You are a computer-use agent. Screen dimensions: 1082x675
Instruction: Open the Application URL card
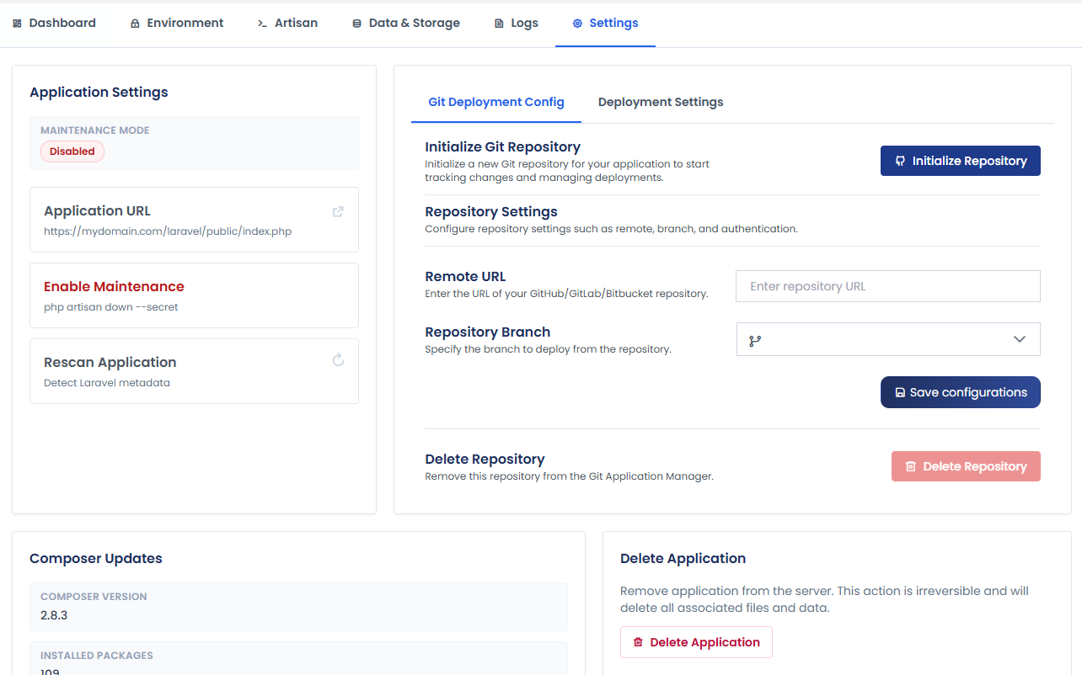pyautogui.click(x=194, y=220)
